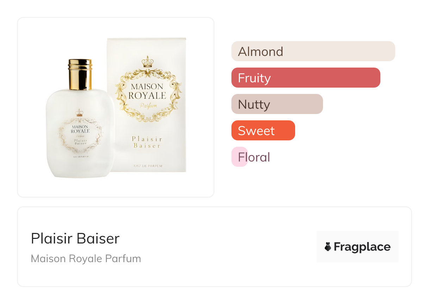429x304 pixels.
Task: Click the Fragplace perfume bottle icon
Action: [328, 247]
